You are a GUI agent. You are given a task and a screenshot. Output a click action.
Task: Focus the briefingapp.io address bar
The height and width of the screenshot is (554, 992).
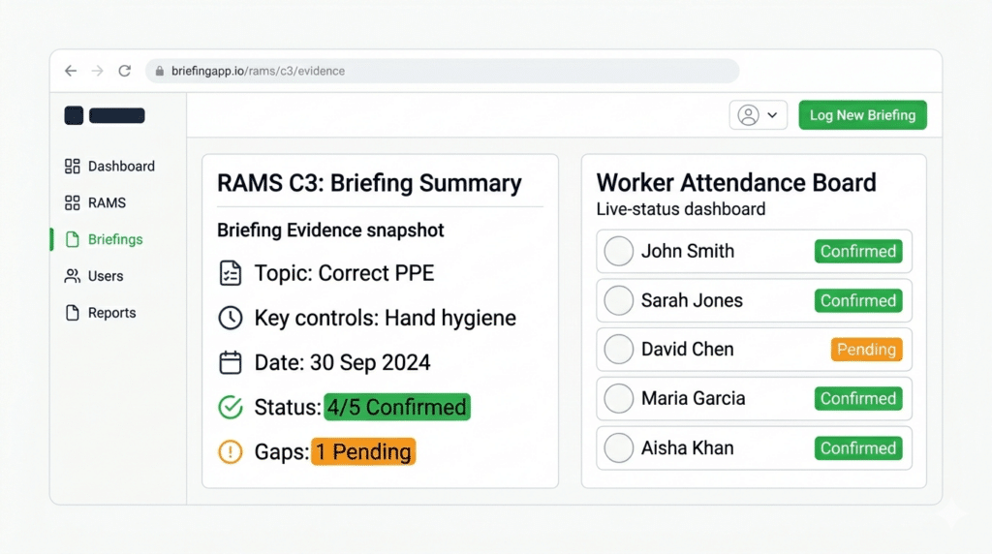pyautogui.click(x=442, y=71)
